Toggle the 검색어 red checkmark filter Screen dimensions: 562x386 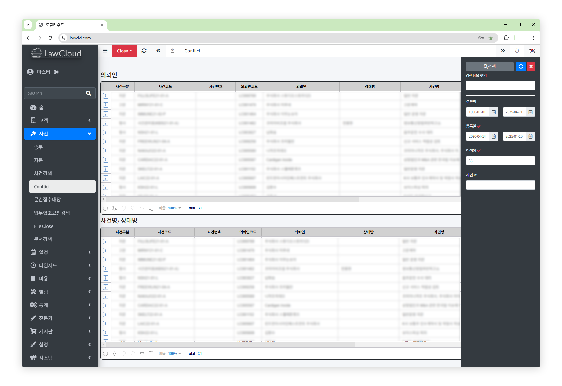click(479, 150)
